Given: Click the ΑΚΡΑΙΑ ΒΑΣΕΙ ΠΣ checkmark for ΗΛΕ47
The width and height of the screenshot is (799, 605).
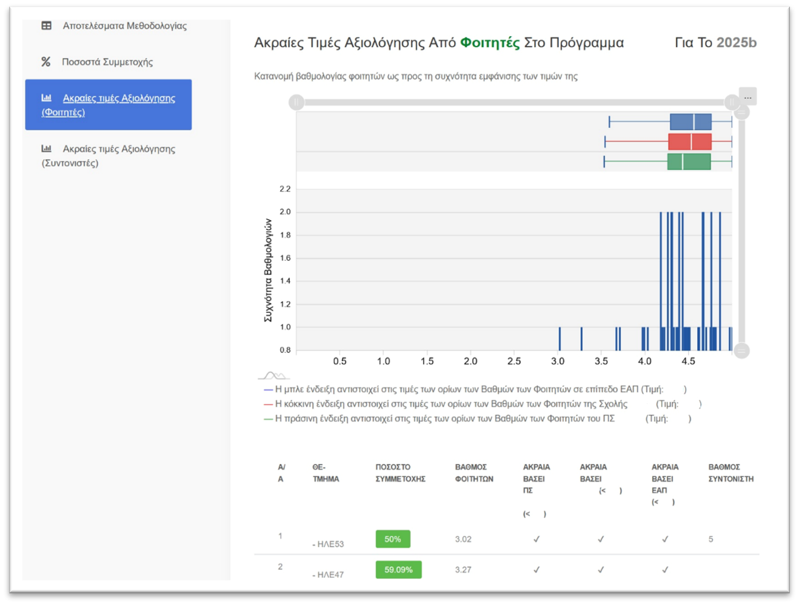Looking at the screenshot, I should click(537, 570).
